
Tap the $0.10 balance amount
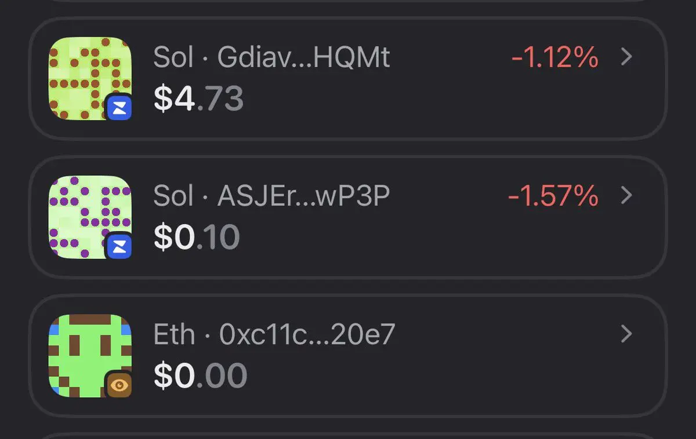pyautogui.click(x=197, y=238)
